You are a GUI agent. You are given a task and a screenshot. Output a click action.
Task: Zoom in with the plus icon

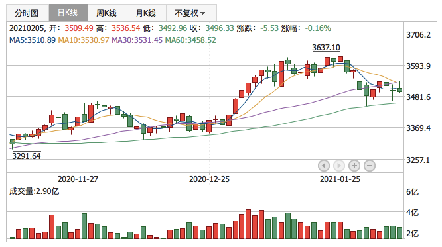[354, 166]
